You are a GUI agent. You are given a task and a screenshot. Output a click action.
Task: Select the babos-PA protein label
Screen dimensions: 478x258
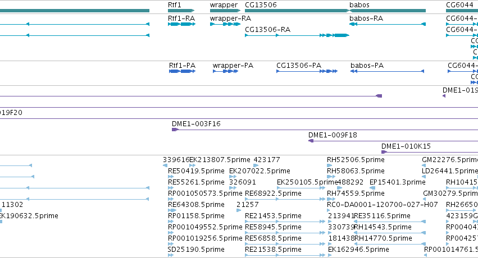click(x=367, y=66)
